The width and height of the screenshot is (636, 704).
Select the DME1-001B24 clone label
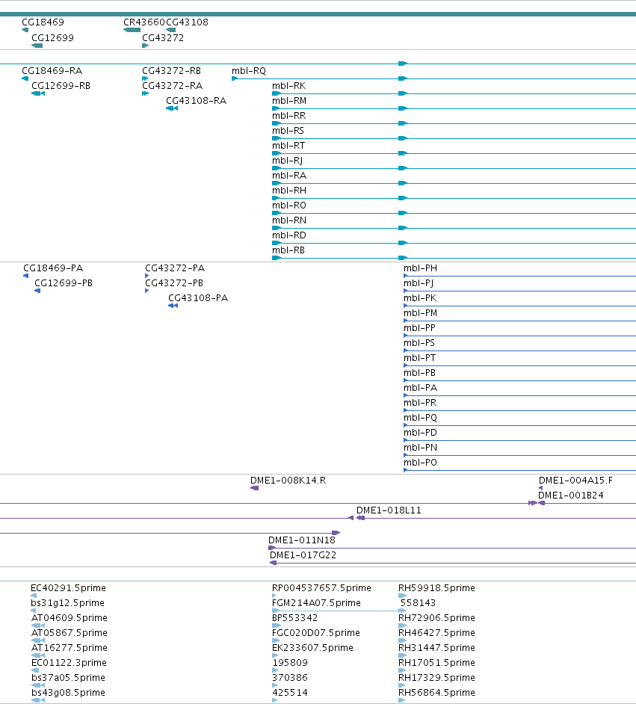[x=571, y=495]
